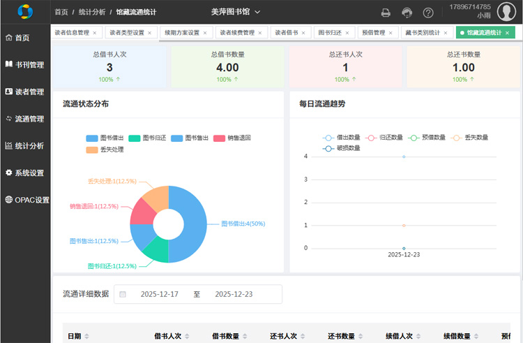Click the printer icon in top bar
523x343 pixels.
(x=386, y=13)
